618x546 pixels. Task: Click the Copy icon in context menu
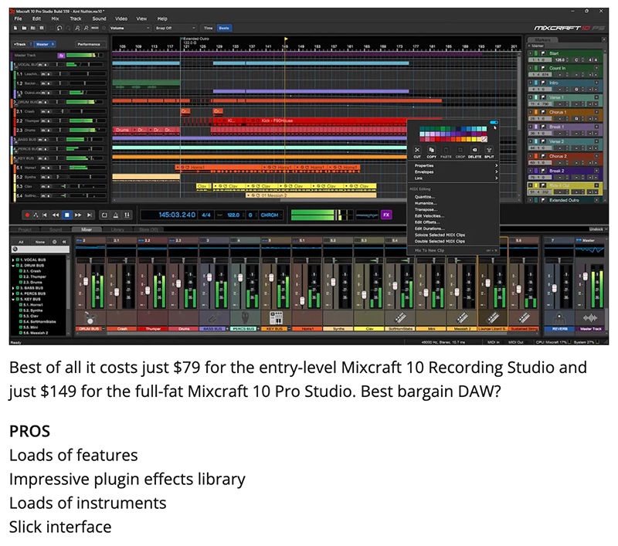coord(431,150)
